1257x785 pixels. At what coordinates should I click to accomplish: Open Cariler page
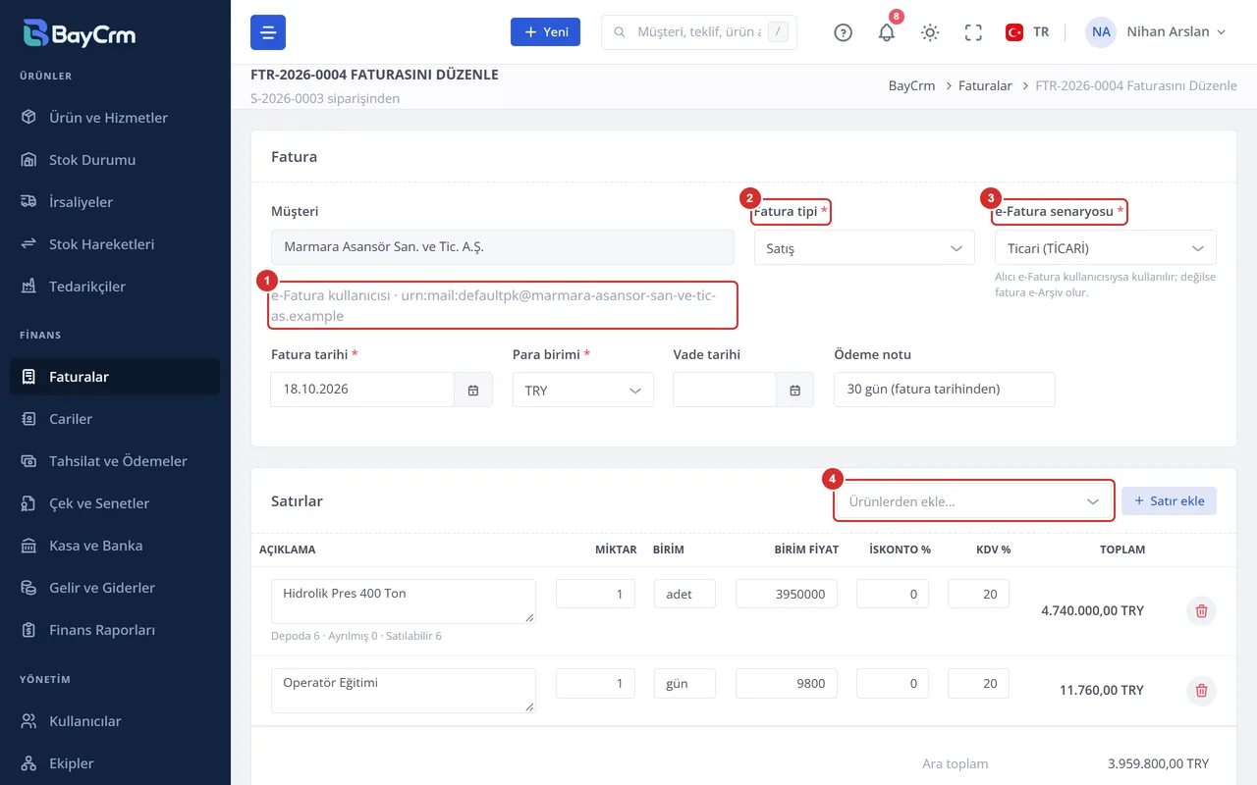[115, 419]
